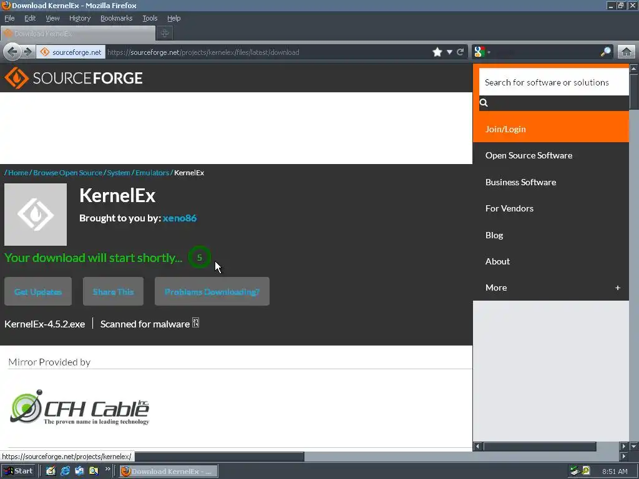
Task: Click the System breadcrumb link
Action: pyautogui.click(x=119, y=173)
